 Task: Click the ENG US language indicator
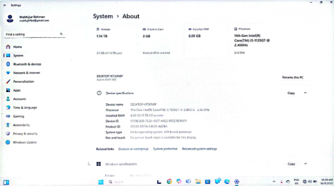pos(296,182)
